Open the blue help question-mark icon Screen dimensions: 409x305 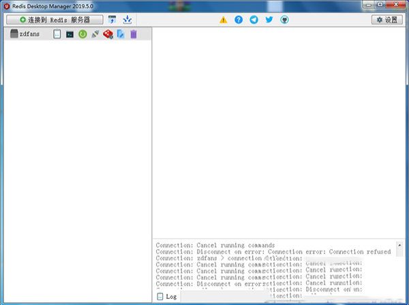pos(239,20)
